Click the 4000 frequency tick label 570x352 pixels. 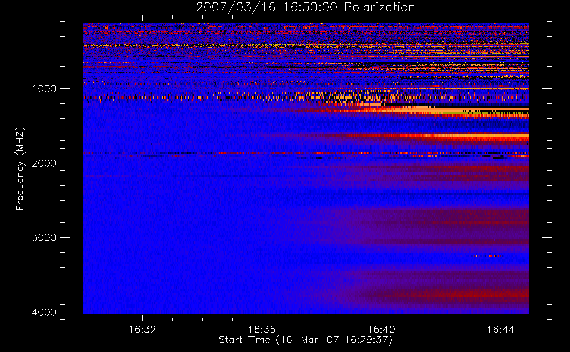tap(44, 312)
